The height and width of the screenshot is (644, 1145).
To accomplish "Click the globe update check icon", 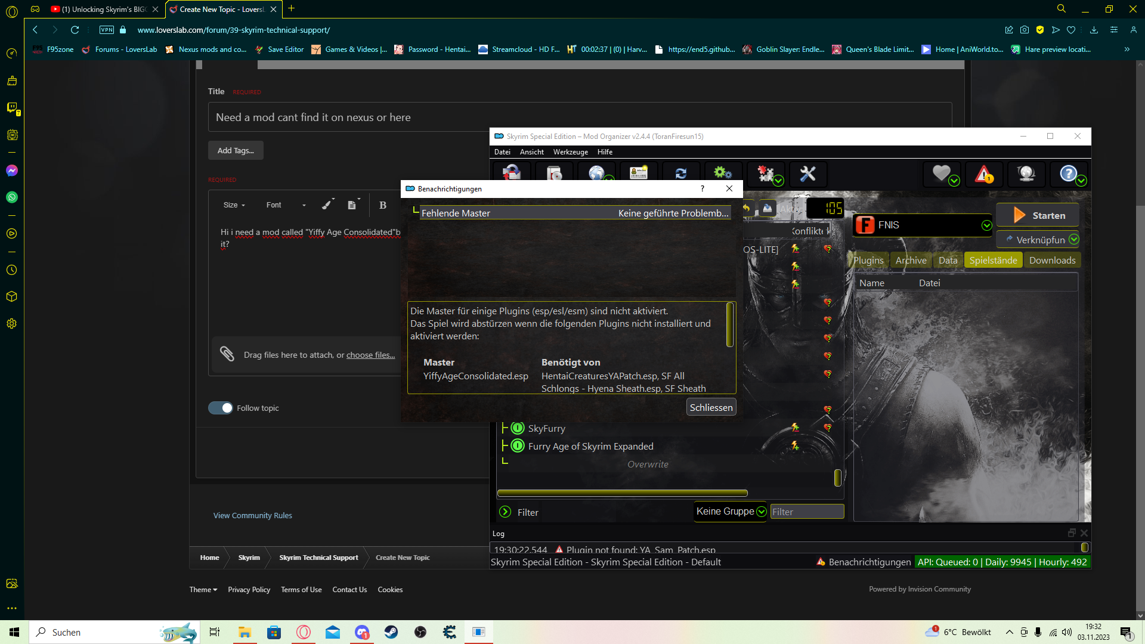I will pos(1026,174).
